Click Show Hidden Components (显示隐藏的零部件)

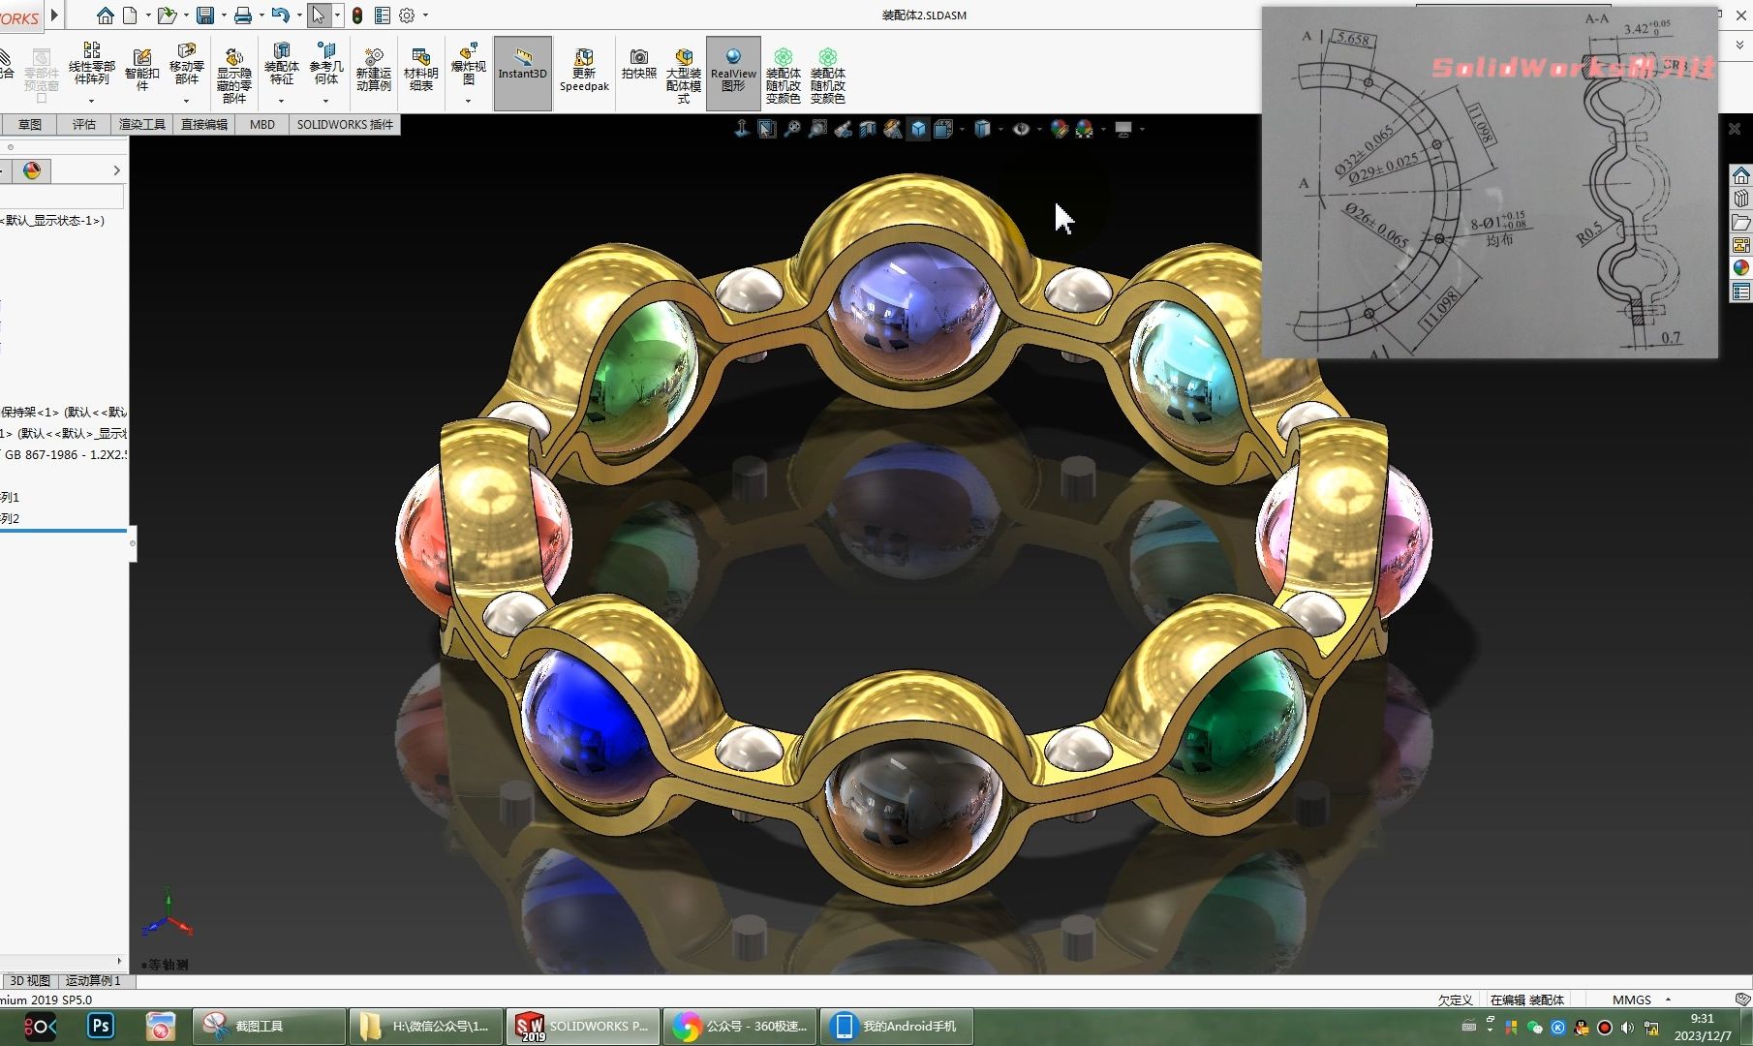[233, 74]
